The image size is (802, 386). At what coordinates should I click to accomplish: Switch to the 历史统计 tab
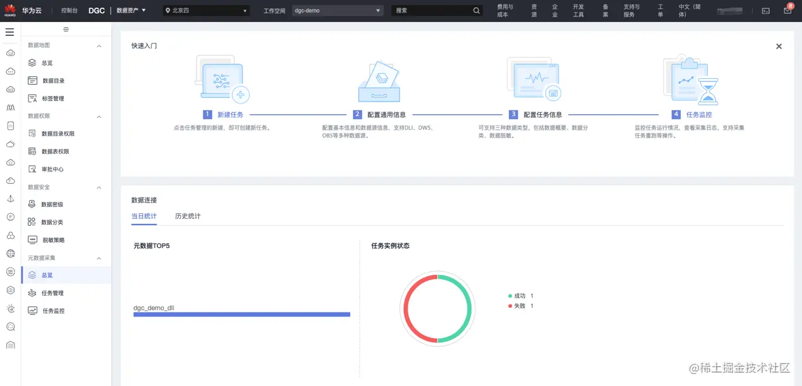pos(188,216)
